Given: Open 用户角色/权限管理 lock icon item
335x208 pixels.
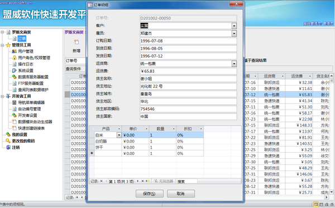Looking at the screenshot, I should (15, 58).
